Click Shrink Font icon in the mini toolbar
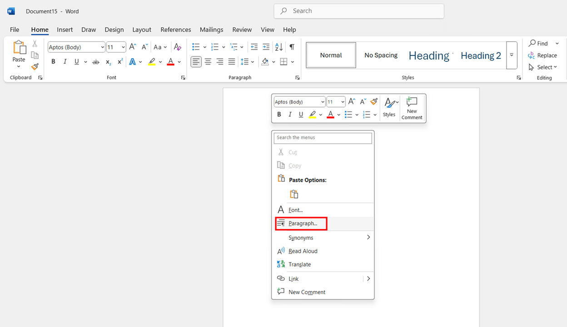The width and height of the screenshot is (567, 327). click(363, 102)
